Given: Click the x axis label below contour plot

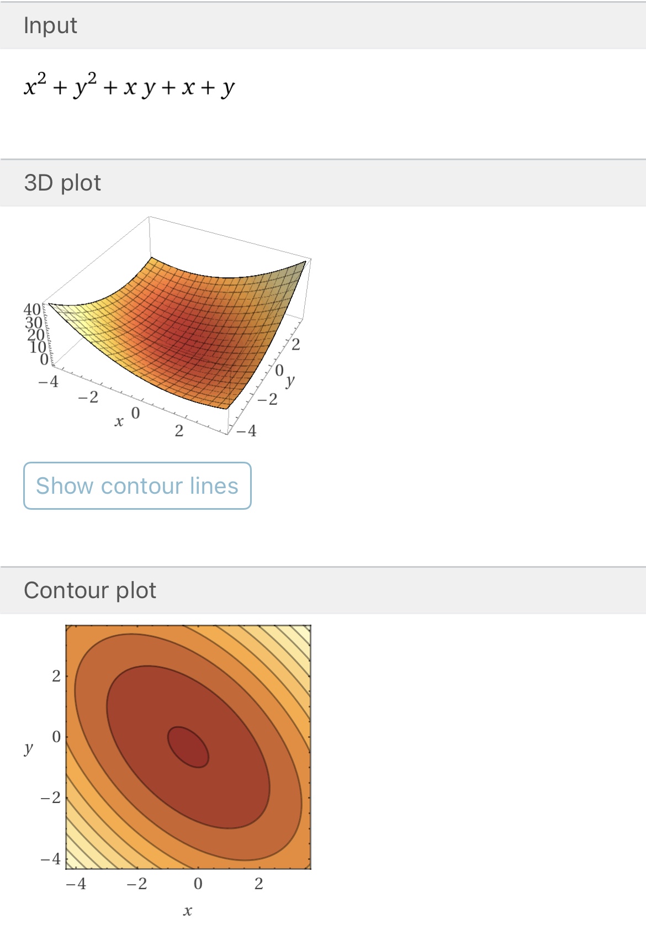Looking at the screenshot, I should click(x=188, y=911).
